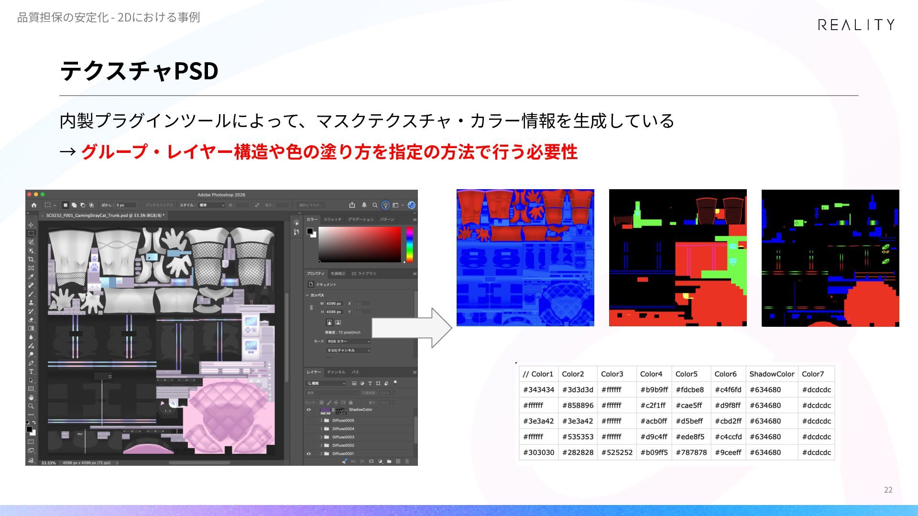Choose the Pen tool
Screen dimensions: 918x516
pyautogui.click(x=31, y=363)
